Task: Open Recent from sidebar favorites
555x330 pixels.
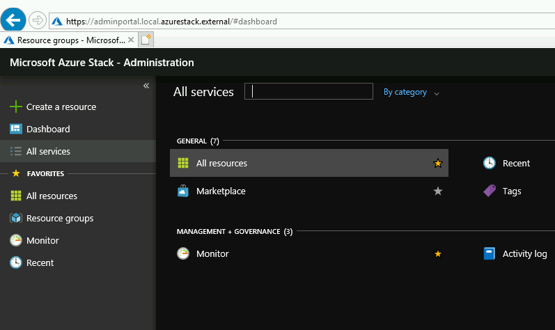Action: pos(40,262)
